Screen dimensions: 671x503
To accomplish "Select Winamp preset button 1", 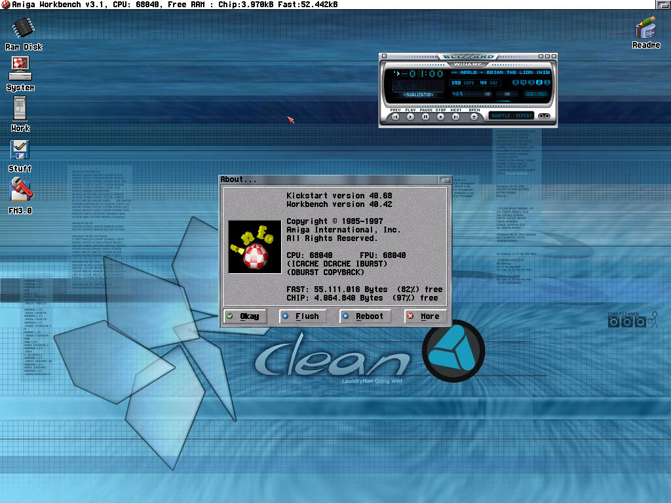I will click(547, 82).
